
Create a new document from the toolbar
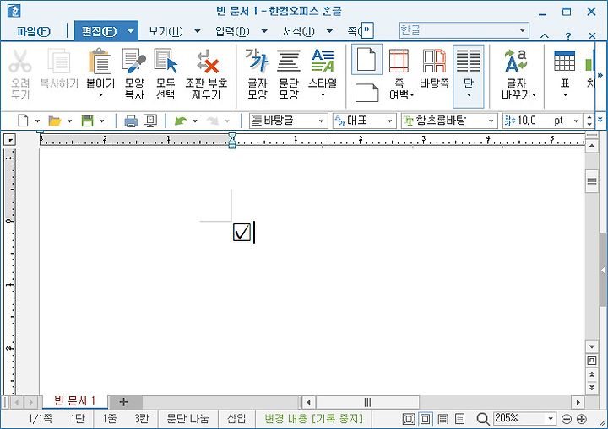pyautogui.click(x=23, y=121)
